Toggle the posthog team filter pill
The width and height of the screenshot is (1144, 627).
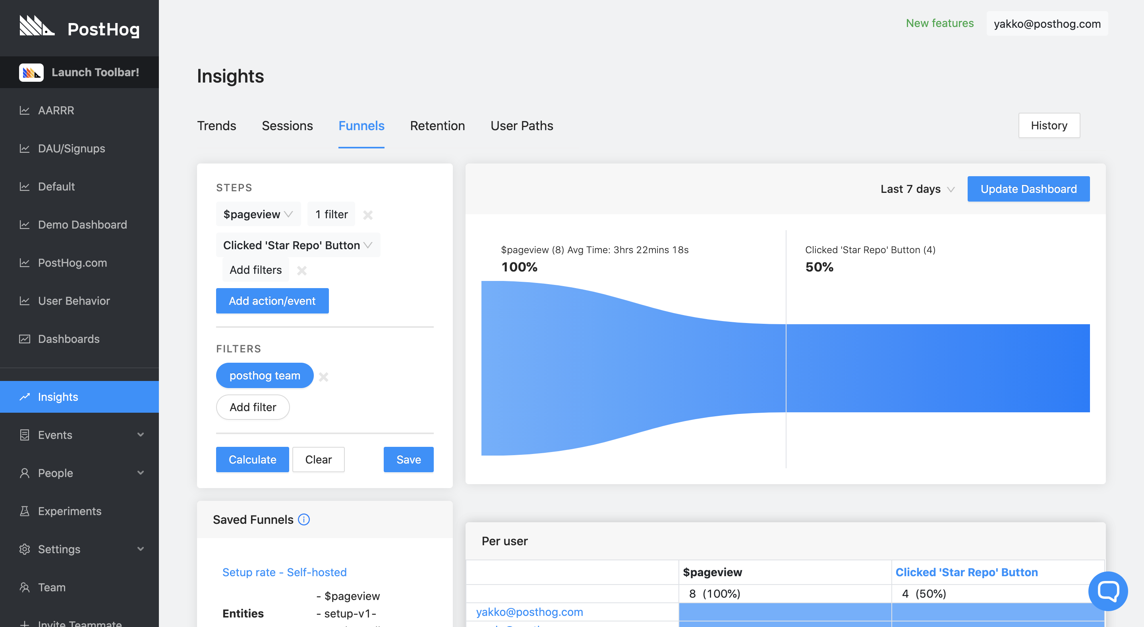click(x=265, y=375)
